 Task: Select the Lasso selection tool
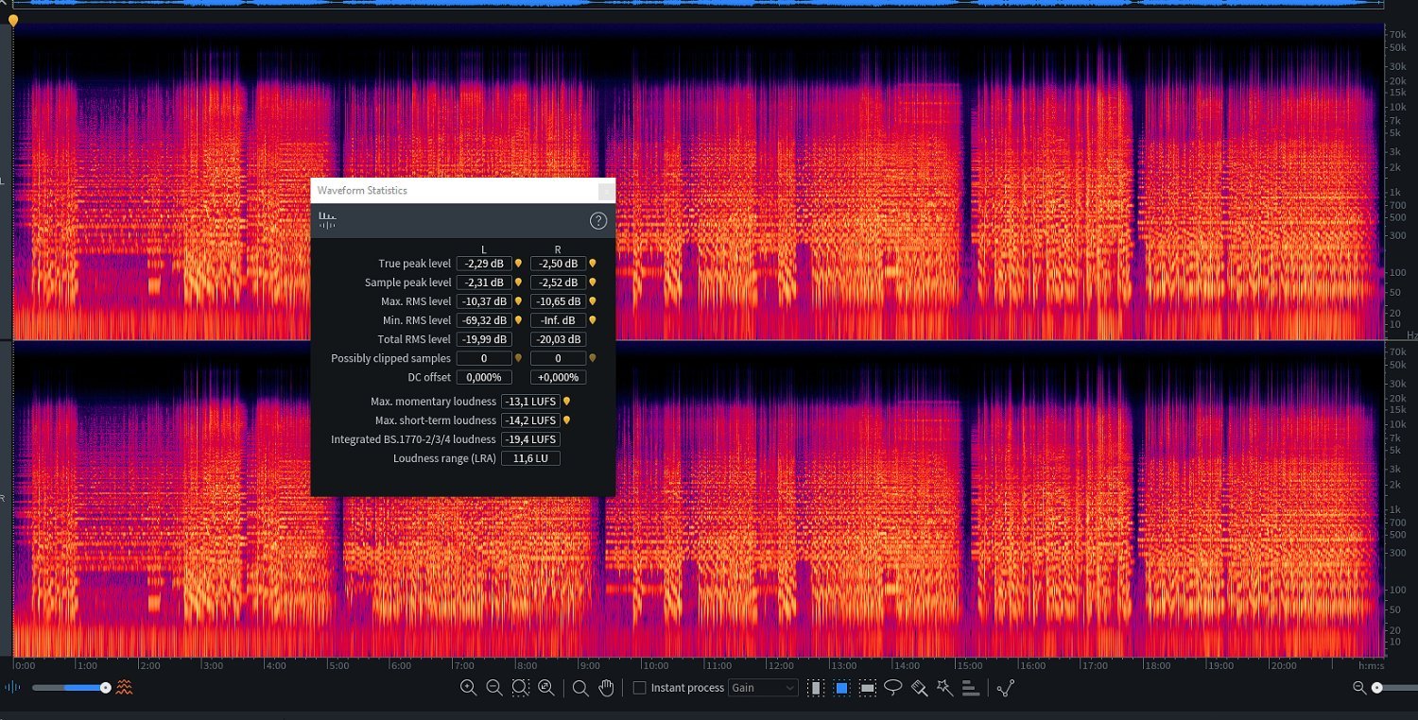892,688
